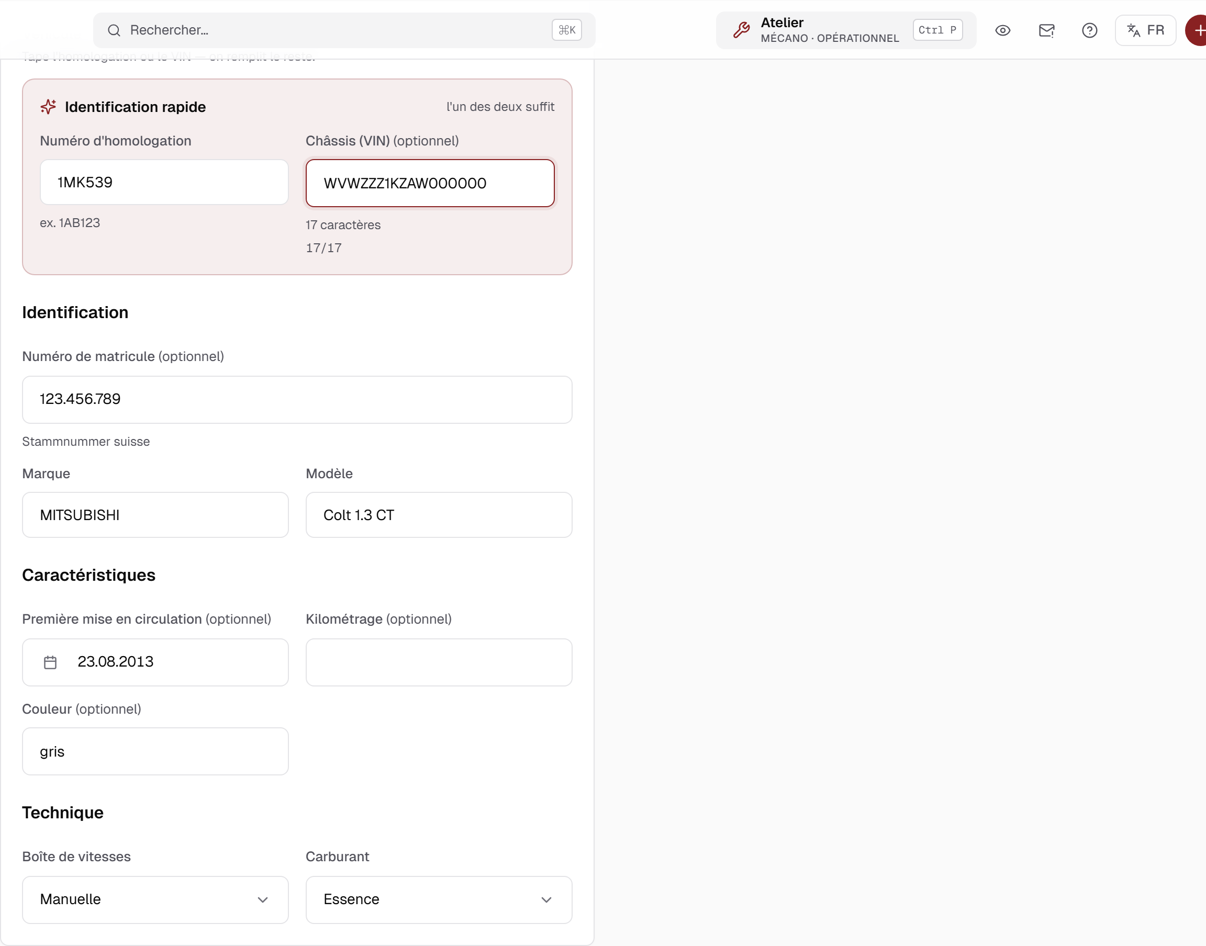Edit the Numéro d'homologation field

(164, 182)
